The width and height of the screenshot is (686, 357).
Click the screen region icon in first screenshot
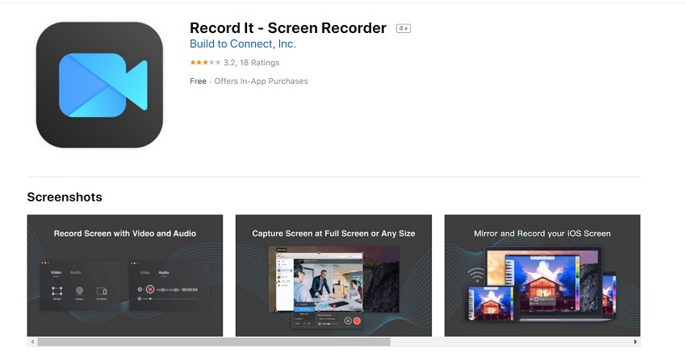click(56, 291)
